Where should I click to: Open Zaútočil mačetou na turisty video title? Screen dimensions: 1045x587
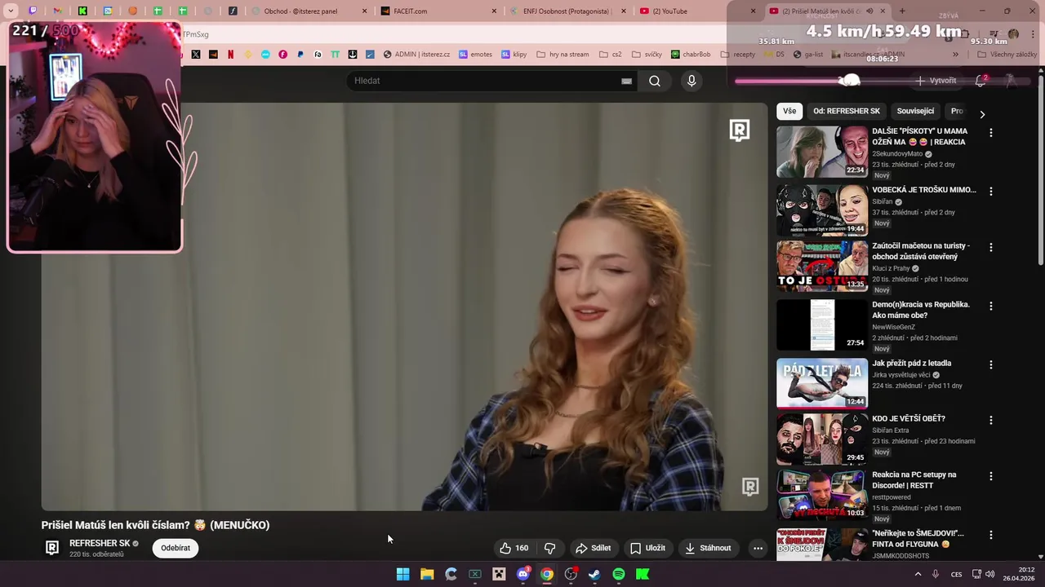(x=921, y=251)
